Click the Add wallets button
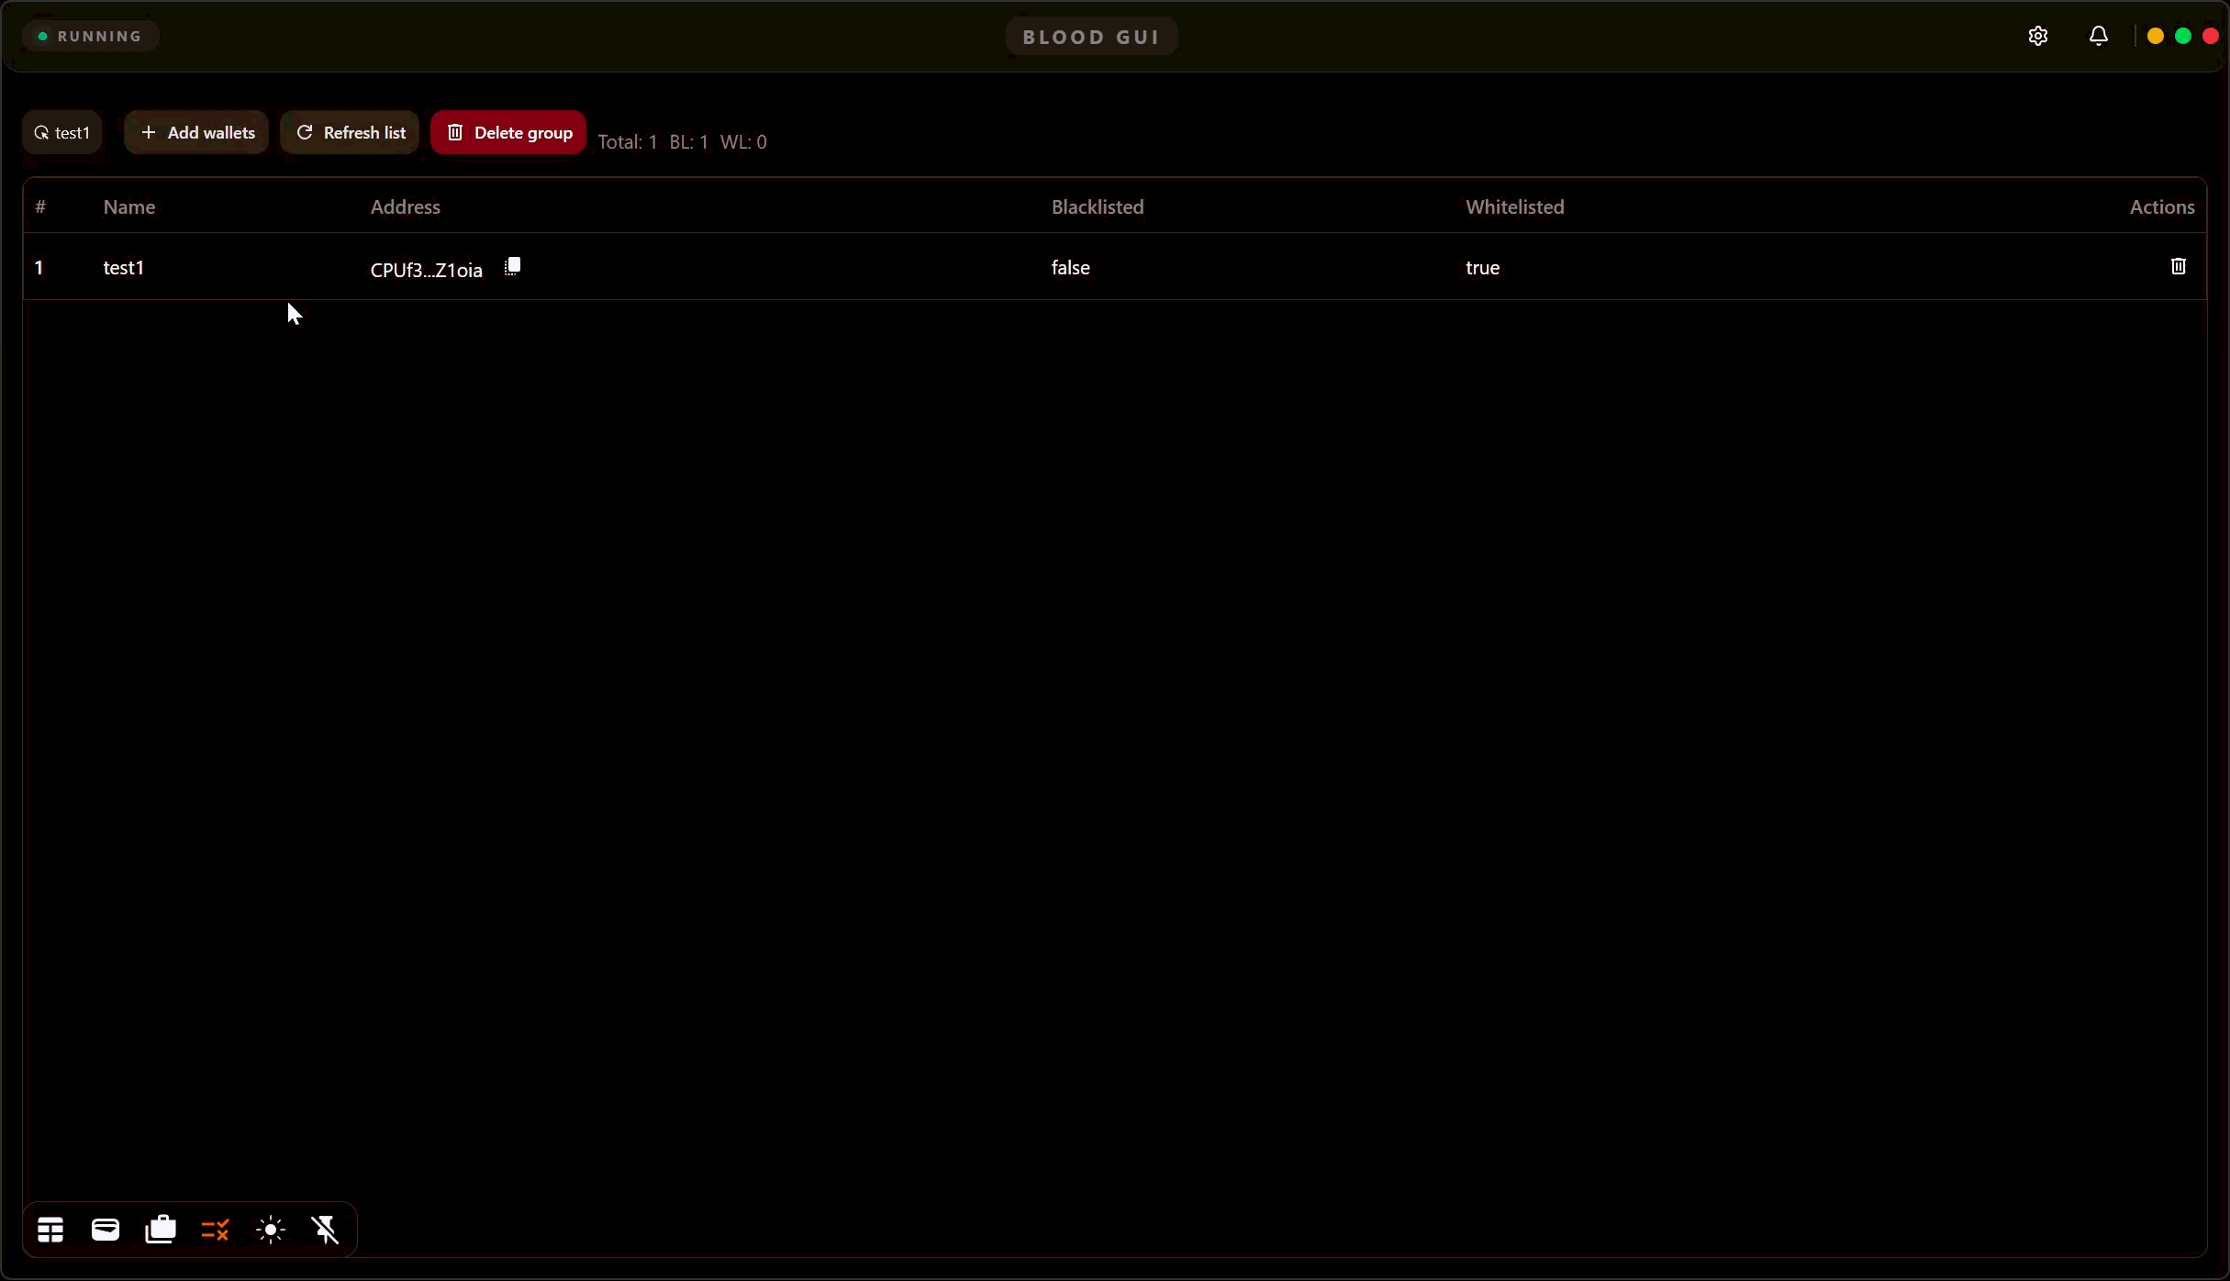Viewport: 2230px width, 1281px height. coord(196,132)
